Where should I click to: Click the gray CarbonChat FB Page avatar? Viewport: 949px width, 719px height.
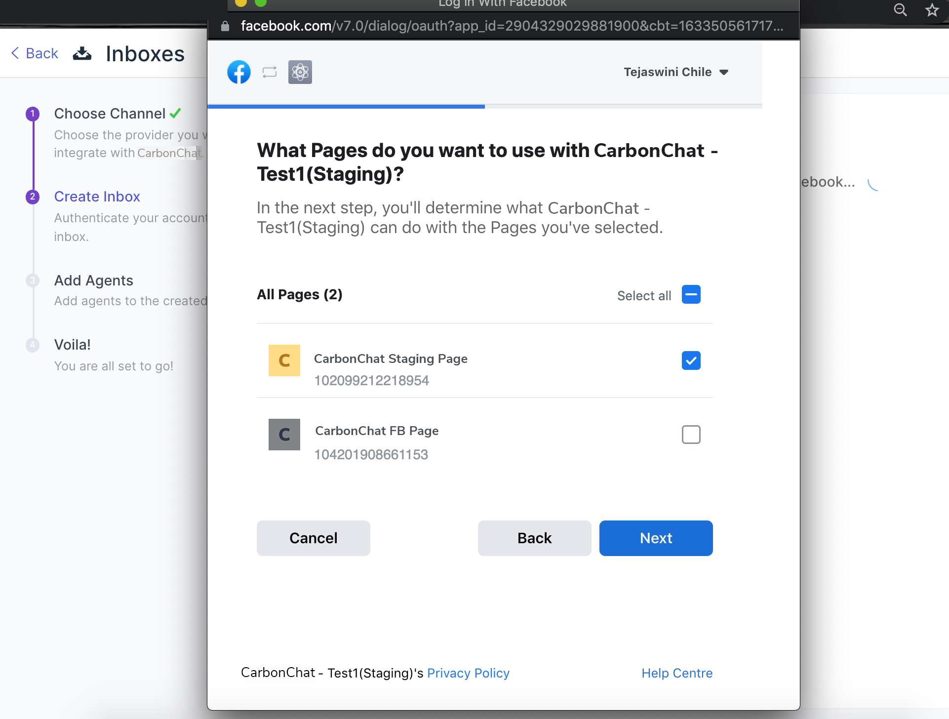click(284, 435)
